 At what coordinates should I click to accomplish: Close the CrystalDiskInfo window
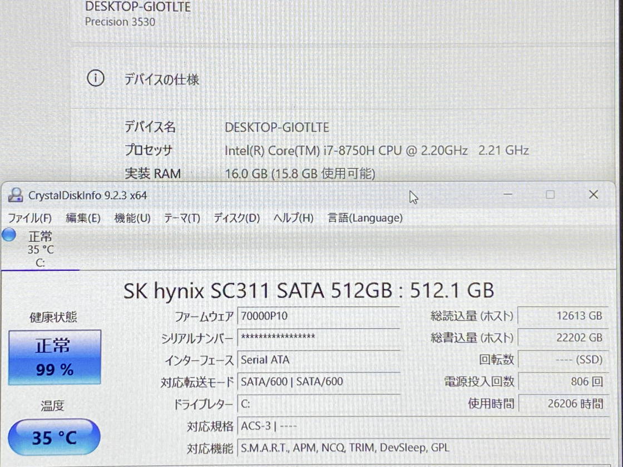tap(594, 195)
